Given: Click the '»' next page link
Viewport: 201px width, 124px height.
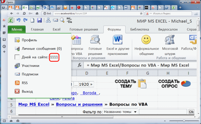Looking at the screenshot, I should [91, 84].
